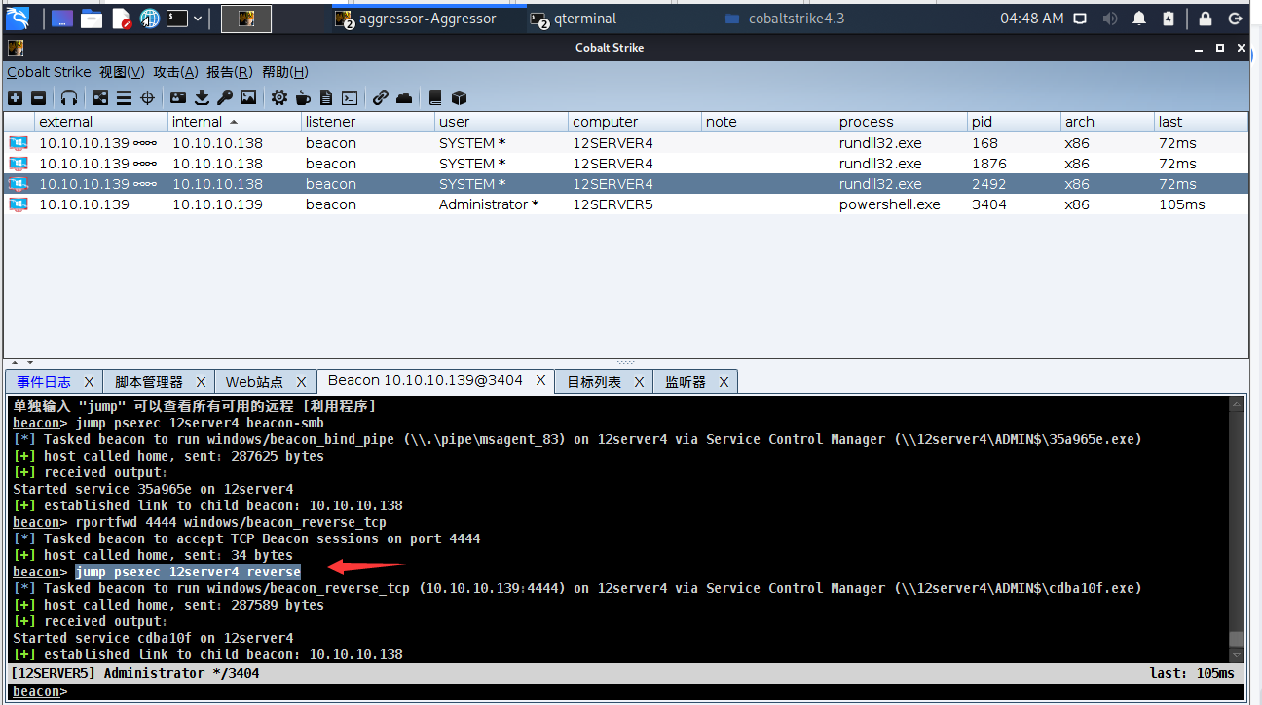
Task: Manage web server via cloud icon
Action: [x=404, y=97]
